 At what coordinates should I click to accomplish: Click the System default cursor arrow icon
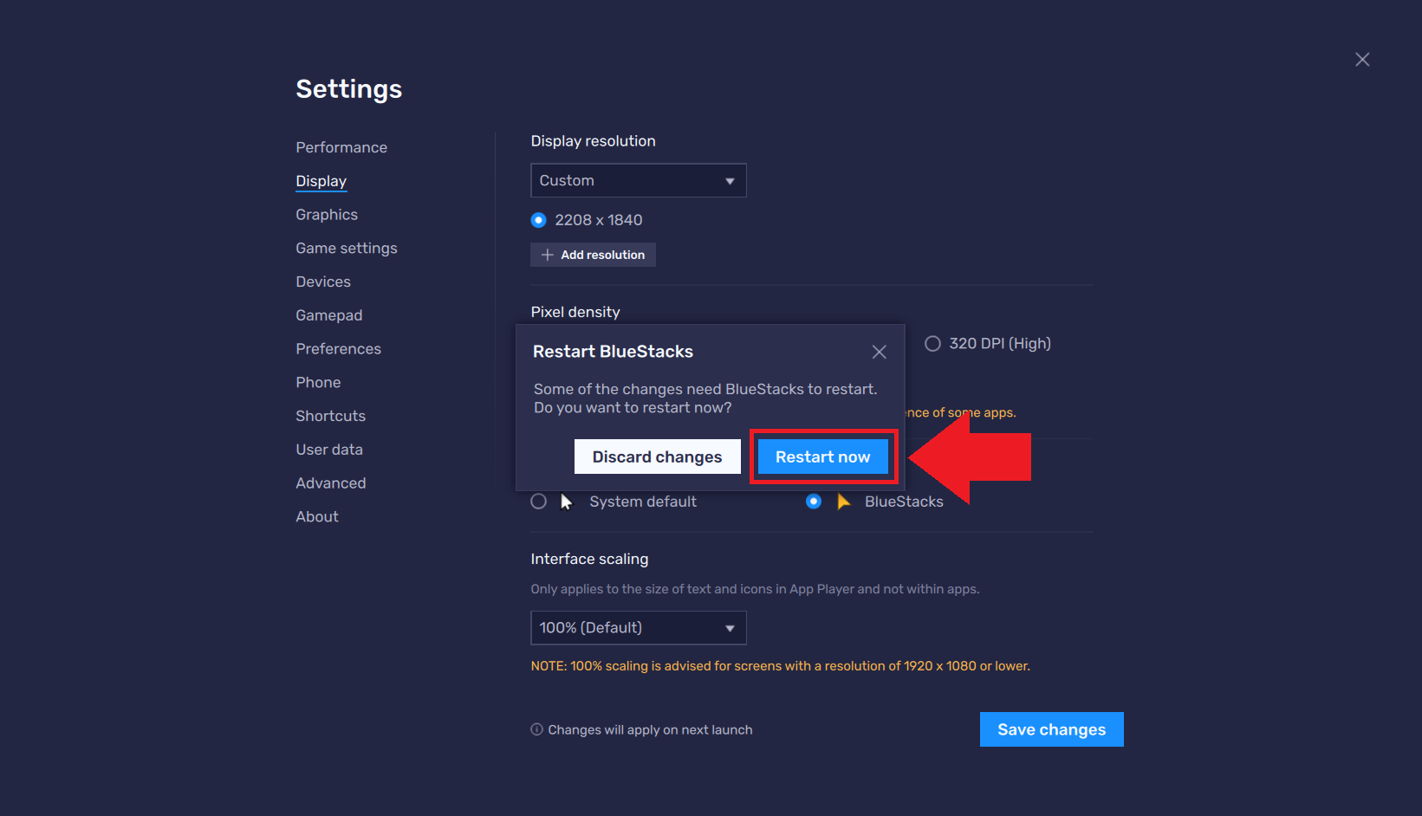566,501
